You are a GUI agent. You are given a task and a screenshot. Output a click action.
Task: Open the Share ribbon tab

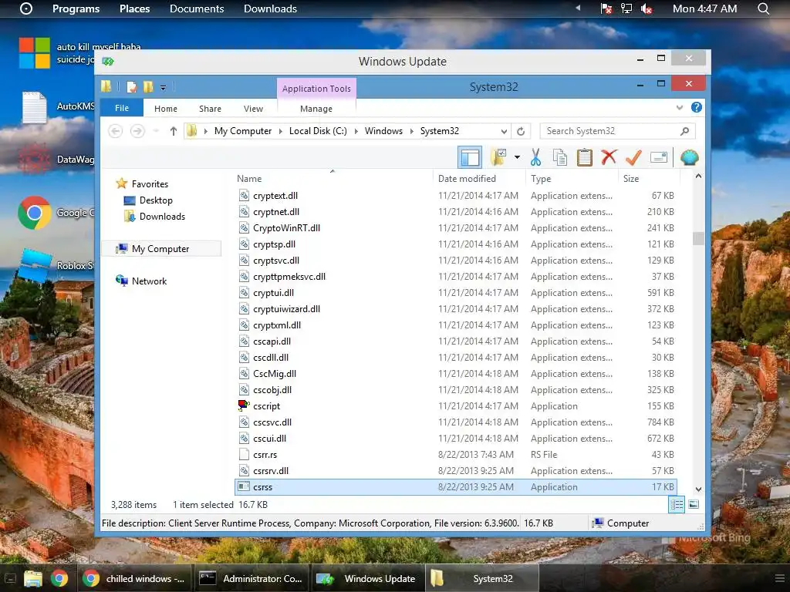(210, 109)
